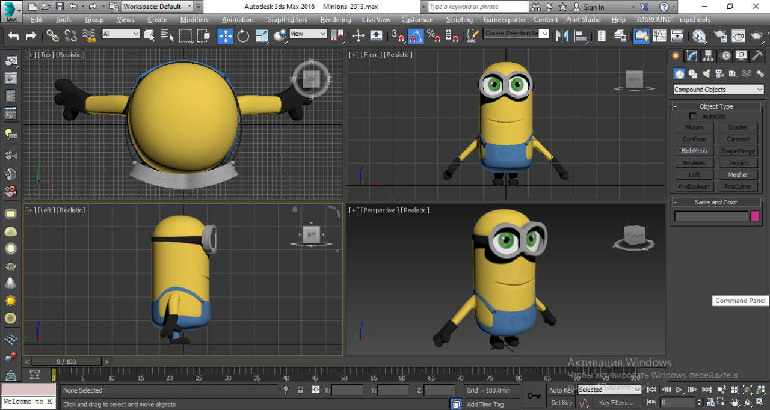The image size is (770, 410).
Task: Open the 3ds Max application menu button
Action: [12, 11]
